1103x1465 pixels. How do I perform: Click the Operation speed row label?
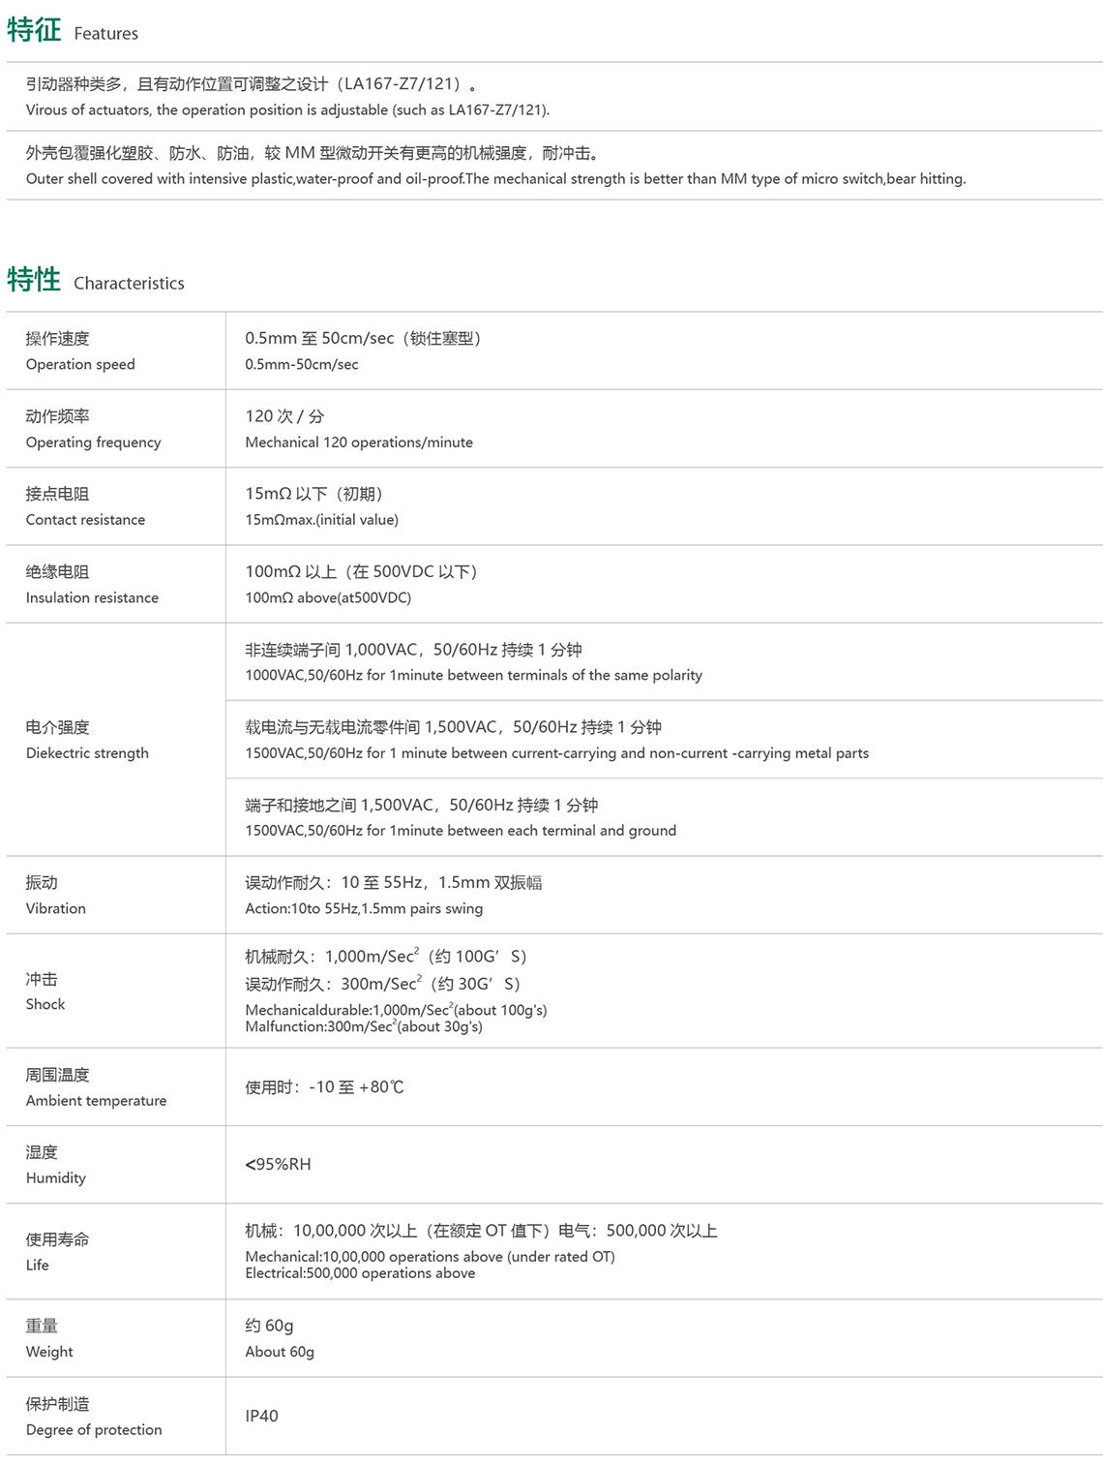click(80, 364)
